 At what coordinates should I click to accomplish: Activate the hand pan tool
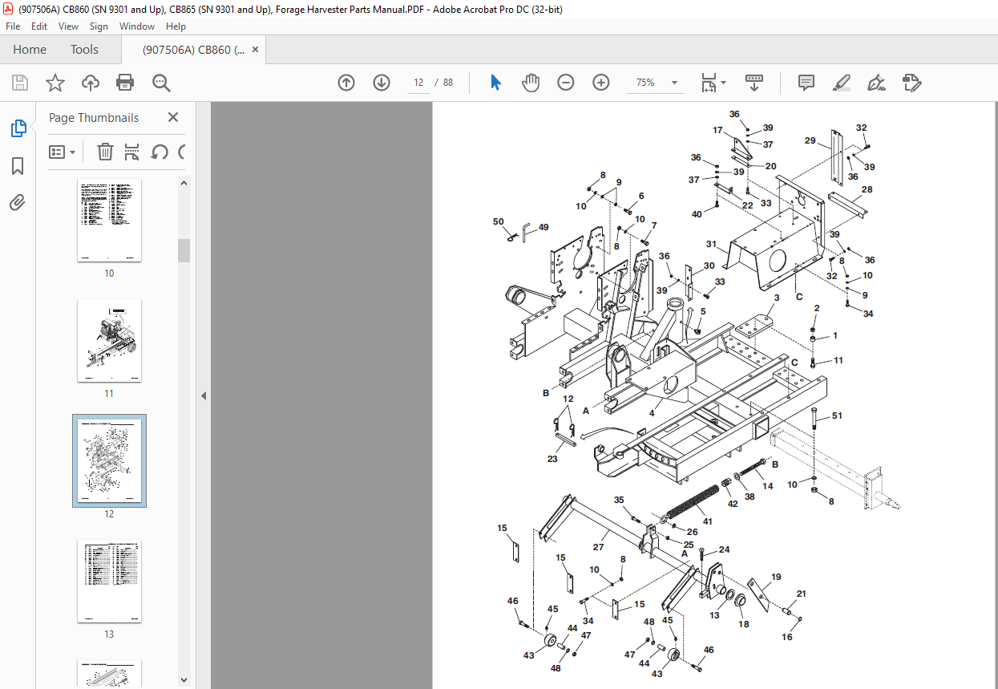tap(531, 83)
